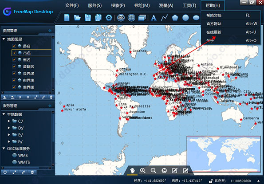This screenshot has height=184, width=264.
Task: Open the 投影(P) menu
Action: coord(118,6)
